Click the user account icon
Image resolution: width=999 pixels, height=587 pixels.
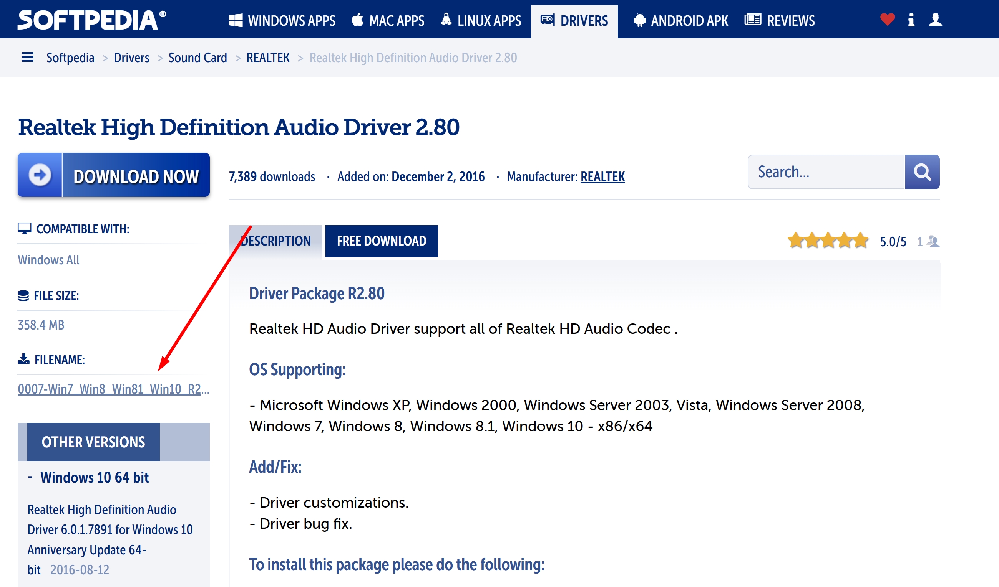click(x=936, y=20)
